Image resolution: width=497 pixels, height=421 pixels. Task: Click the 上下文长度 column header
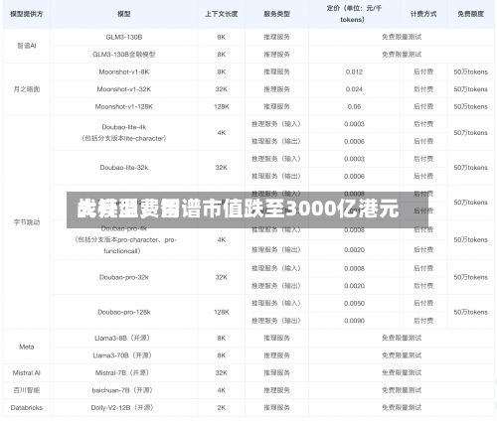[x=222, y=14]
